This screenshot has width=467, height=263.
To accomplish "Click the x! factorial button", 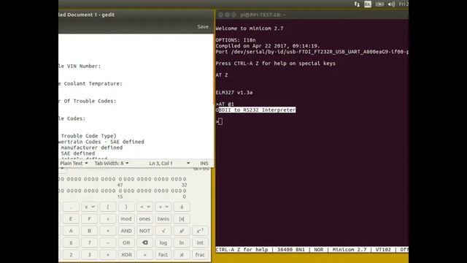I will pyautogui.click(x=182, y=255).
